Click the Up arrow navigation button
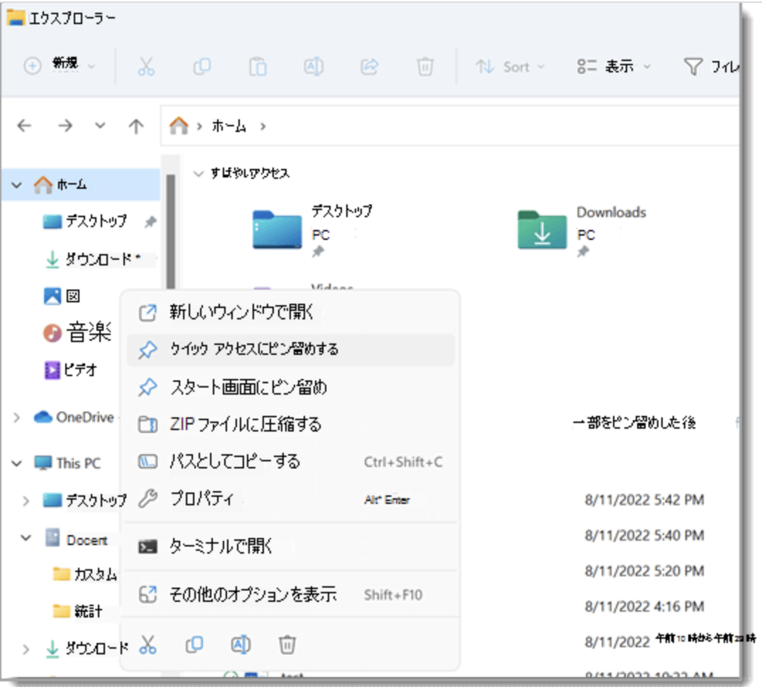Image resolution: width=762 pixels, height=687 pixels. (x=136, y=126)
